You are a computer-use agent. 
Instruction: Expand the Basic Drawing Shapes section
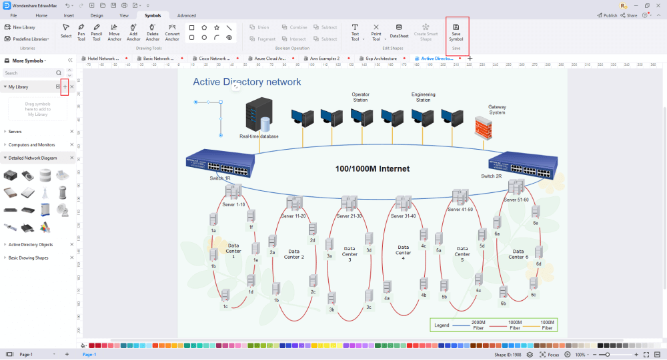pos(5,258)
